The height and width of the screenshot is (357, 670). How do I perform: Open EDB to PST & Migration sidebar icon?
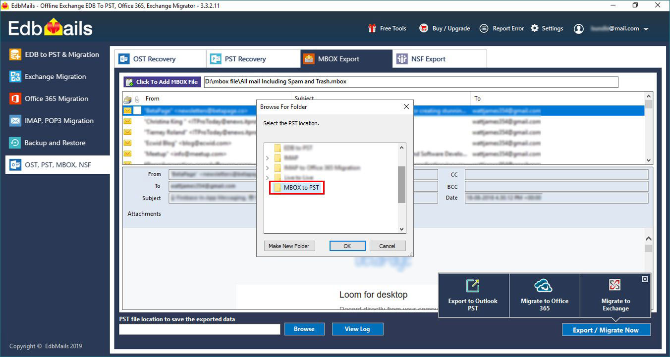[x=15, y=54]
